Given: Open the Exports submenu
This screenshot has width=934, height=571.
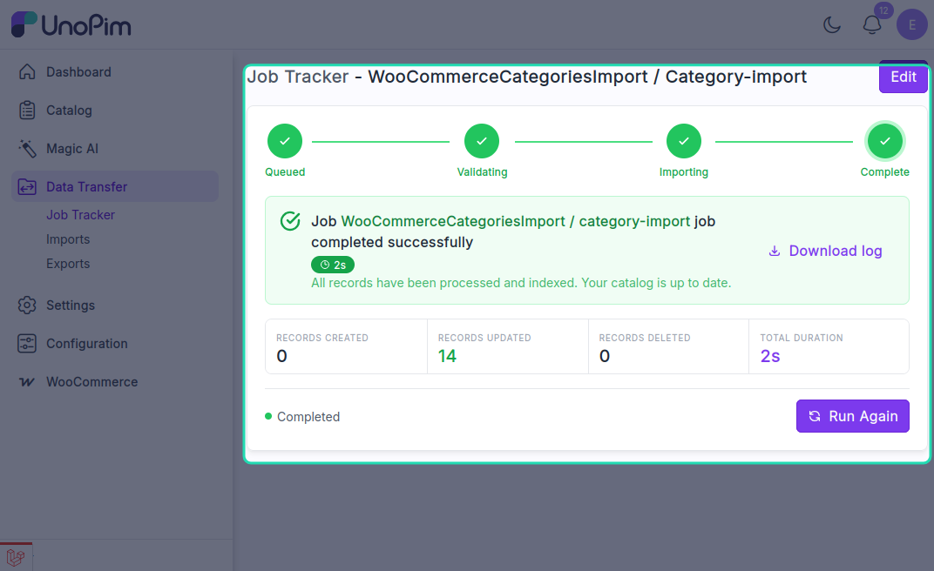Looking at the screenshot, I should [68, 264].
